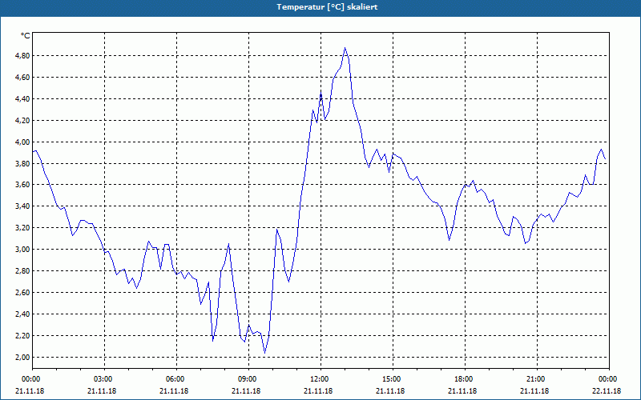
Task: Click the 4,80 y-axis label
Action: pyautogui.click(x=22, y=55)
